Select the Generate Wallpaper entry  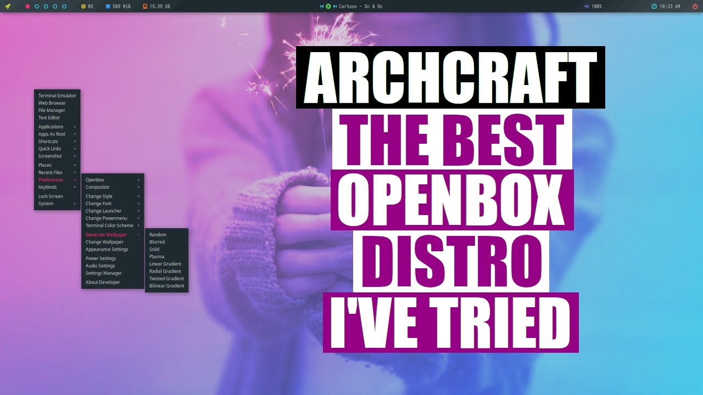click(x=113, y=235)
